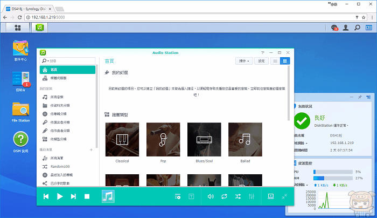Expand the LAN dropdown in resource monitor
Image resolution: width=377 pixels, height=218 pixels.
[x=308, y=185]
